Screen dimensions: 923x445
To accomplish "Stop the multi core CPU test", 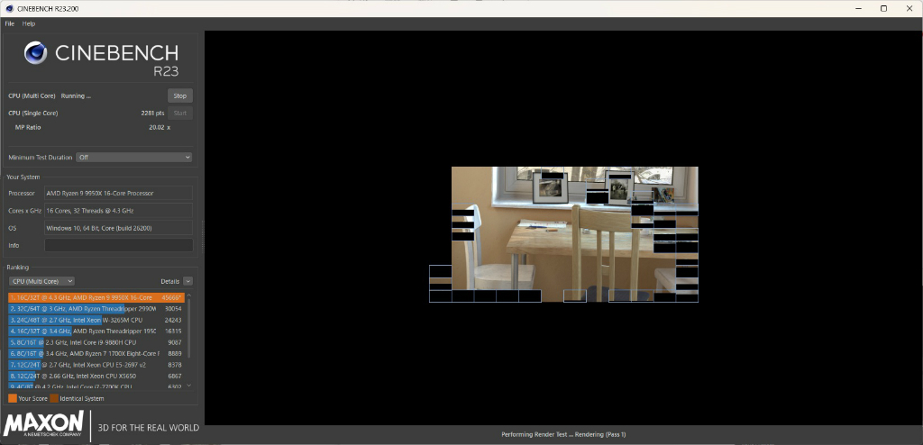I will 180,96.
